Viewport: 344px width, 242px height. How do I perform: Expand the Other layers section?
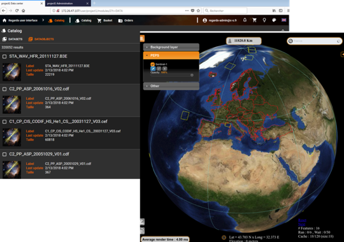172,86
